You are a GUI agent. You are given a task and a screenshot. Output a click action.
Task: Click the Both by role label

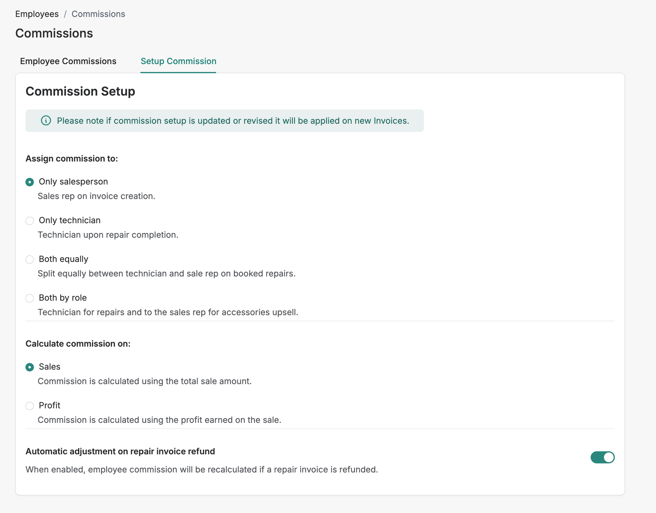click(63, 298)
